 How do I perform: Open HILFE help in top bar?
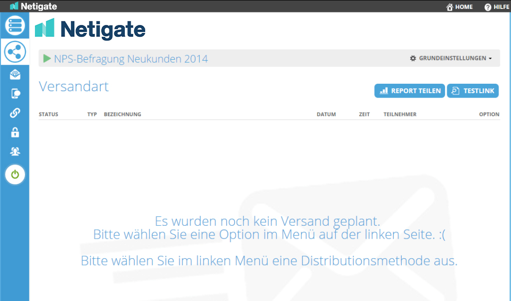tap(497, 7)
